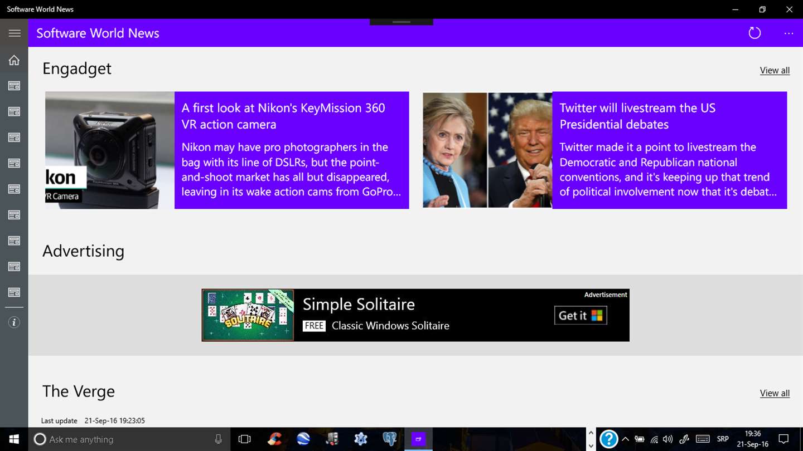Open the more options ellipsis menu

pos(789,33)
